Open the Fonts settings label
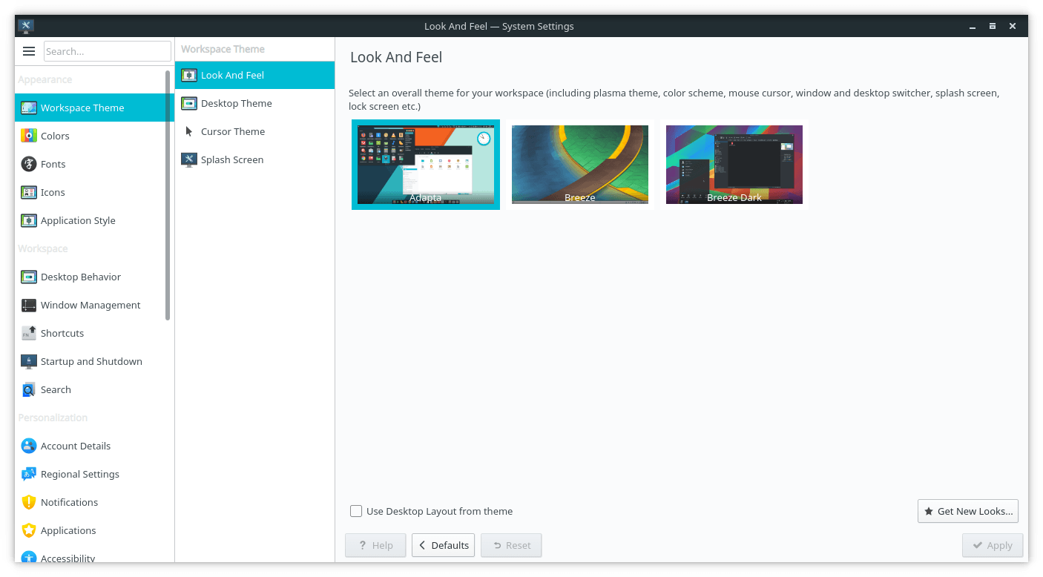Viewport: 1043px width, 577px height. coord(53,164)
